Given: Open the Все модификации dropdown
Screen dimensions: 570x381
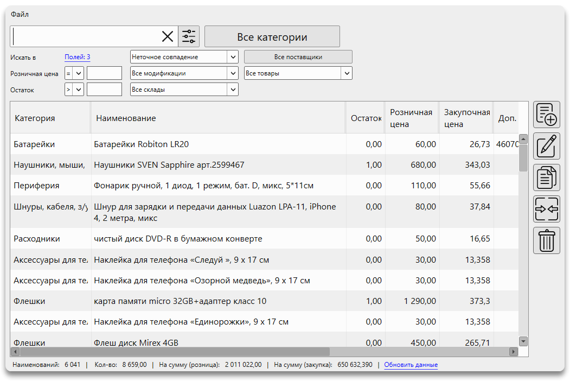Looking at the screenshot, I should coord(184,73).
